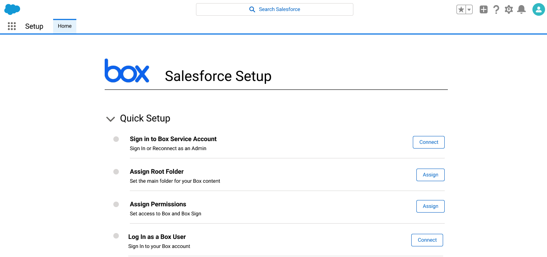Open the favorites list dropdown arrow
This screenshot has height=257, width=547.
(x=469, y=9)
